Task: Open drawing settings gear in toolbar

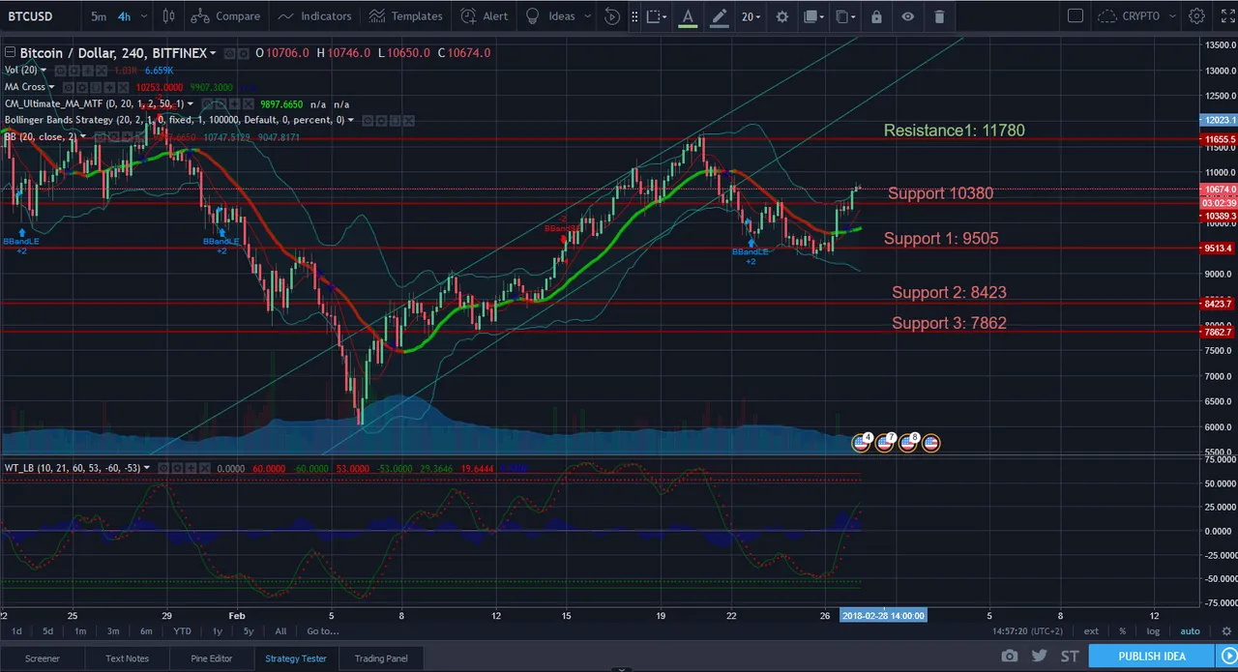Action: point(781,16)
